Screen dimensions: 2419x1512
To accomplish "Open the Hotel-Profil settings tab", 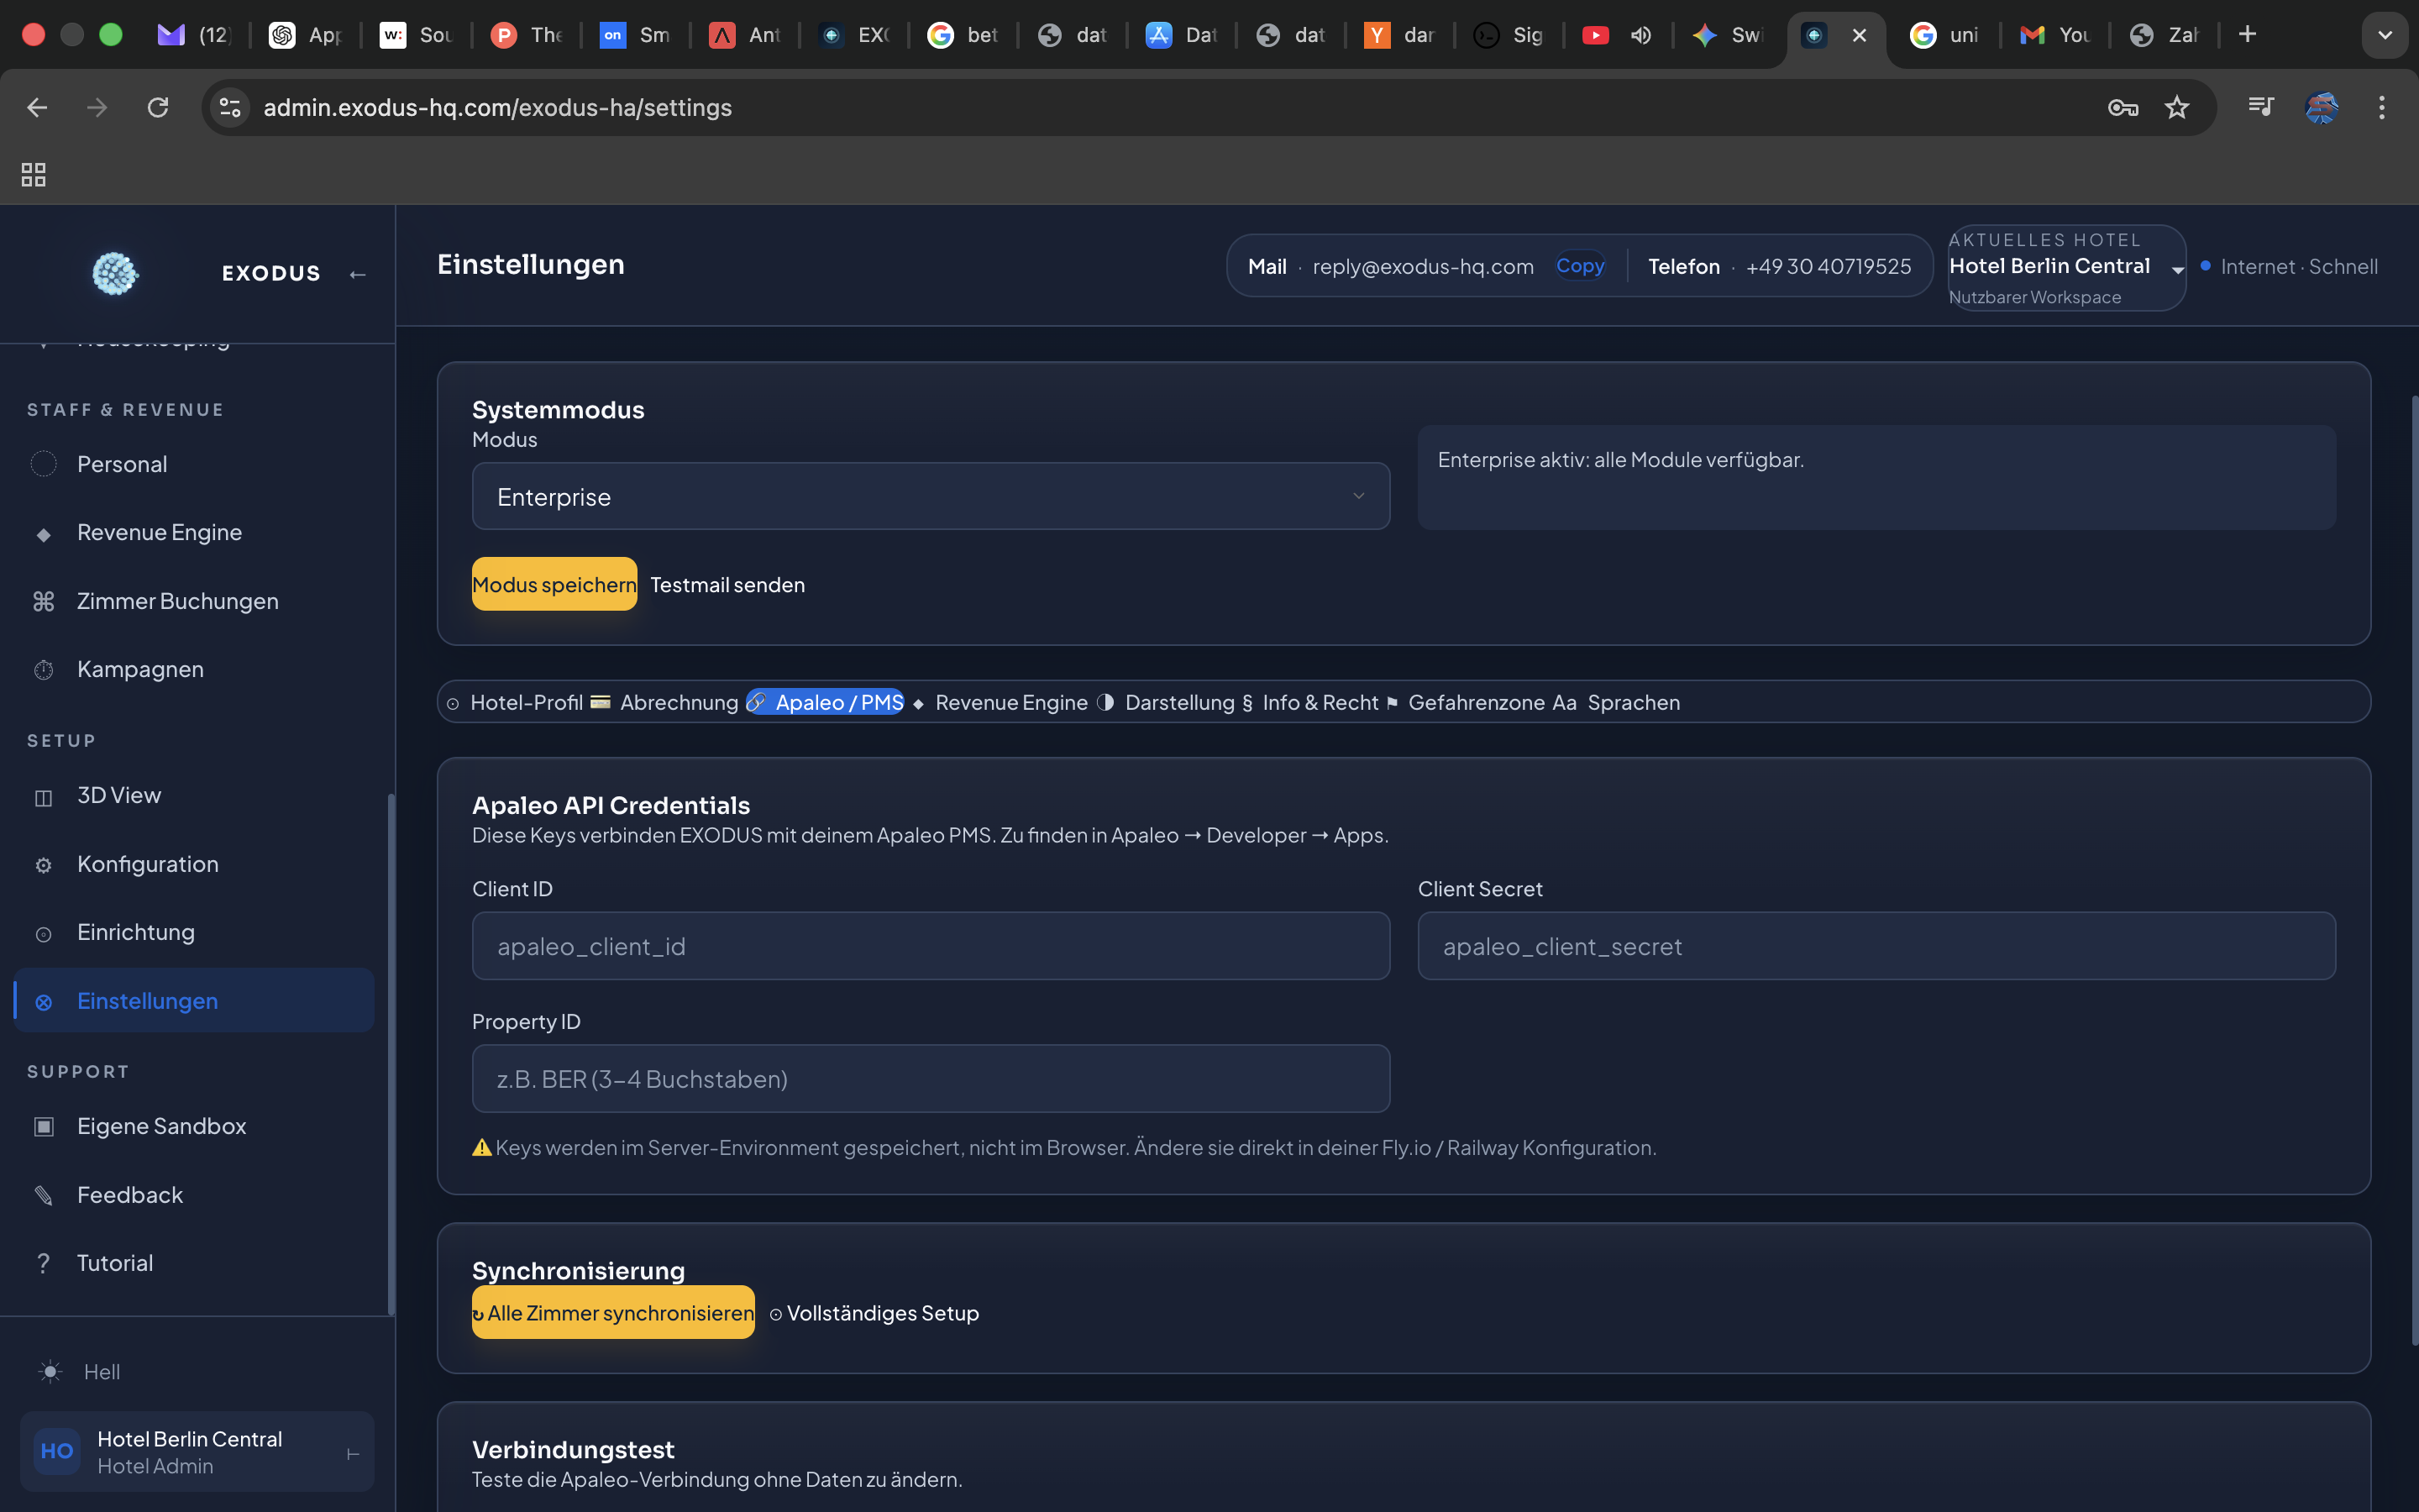I will 514,702.
